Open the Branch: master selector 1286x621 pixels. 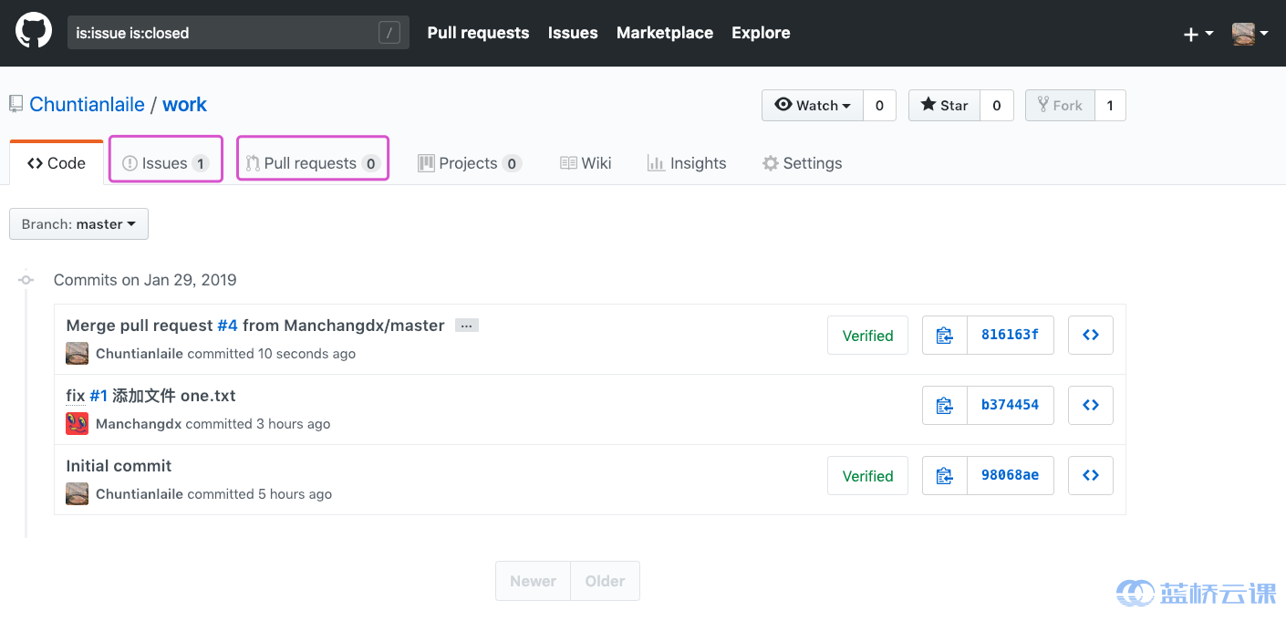tap(78, 224)
